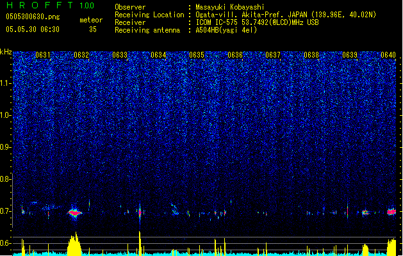403x256 pixels.
Task: Click the A504HB(yagi 4el) antenna text
Action: (x=226, y=30)
